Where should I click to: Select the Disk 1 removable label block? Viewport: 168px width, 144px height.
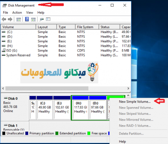15,126
